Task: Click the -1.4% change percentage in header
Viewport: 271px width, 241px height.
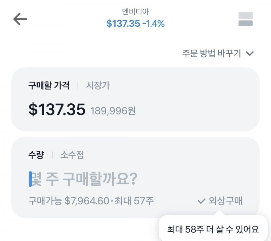Action: pyautogui.click(x=154, y=23)
